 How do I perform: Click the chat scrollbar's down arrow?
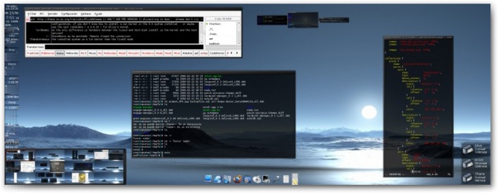coord(201,42)
